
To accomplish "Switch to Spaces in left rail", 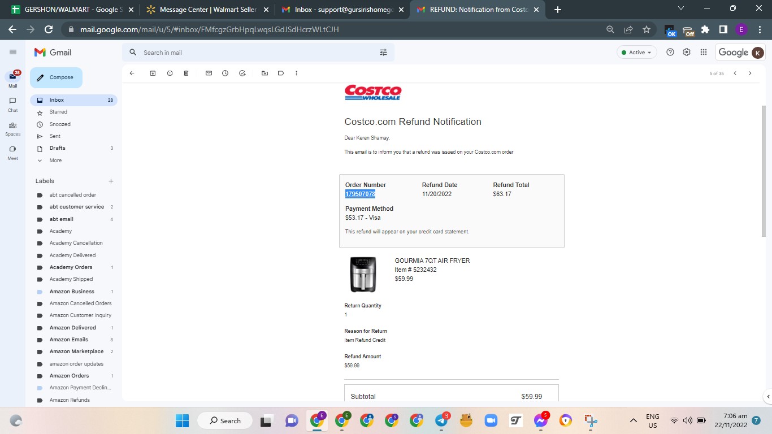I will tap(12, 129).
